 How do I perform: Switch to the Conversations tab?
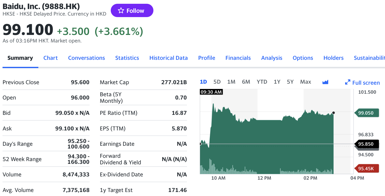pos(87,58)
